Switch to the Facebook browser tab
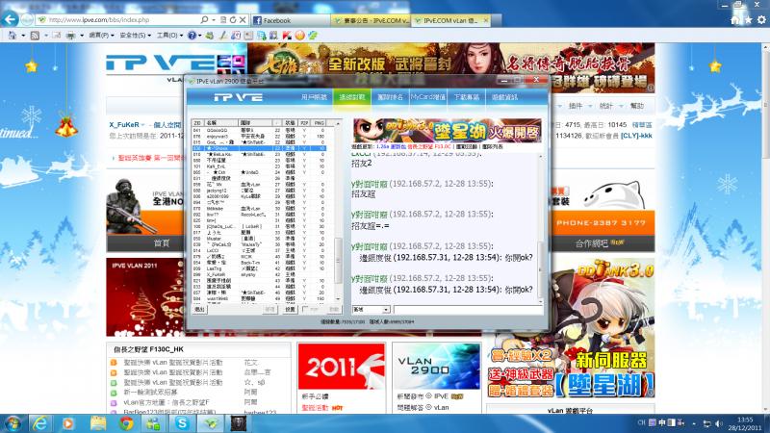This screenshot has width=770, height=433. pyautogui.click(x=289, y=19)
